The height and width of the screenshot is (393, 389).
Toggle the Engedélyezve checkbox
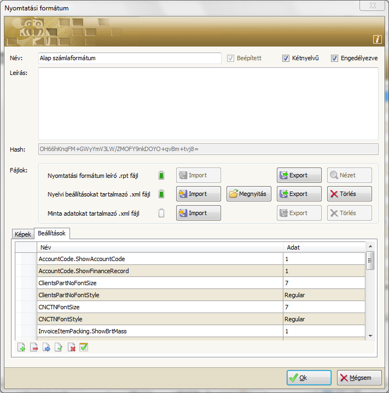pyautogui.click(x=334, y=58)
